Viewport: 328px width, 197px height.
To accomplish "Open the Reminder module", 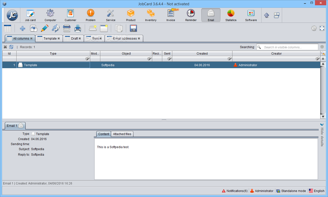I will click(191, 15).
